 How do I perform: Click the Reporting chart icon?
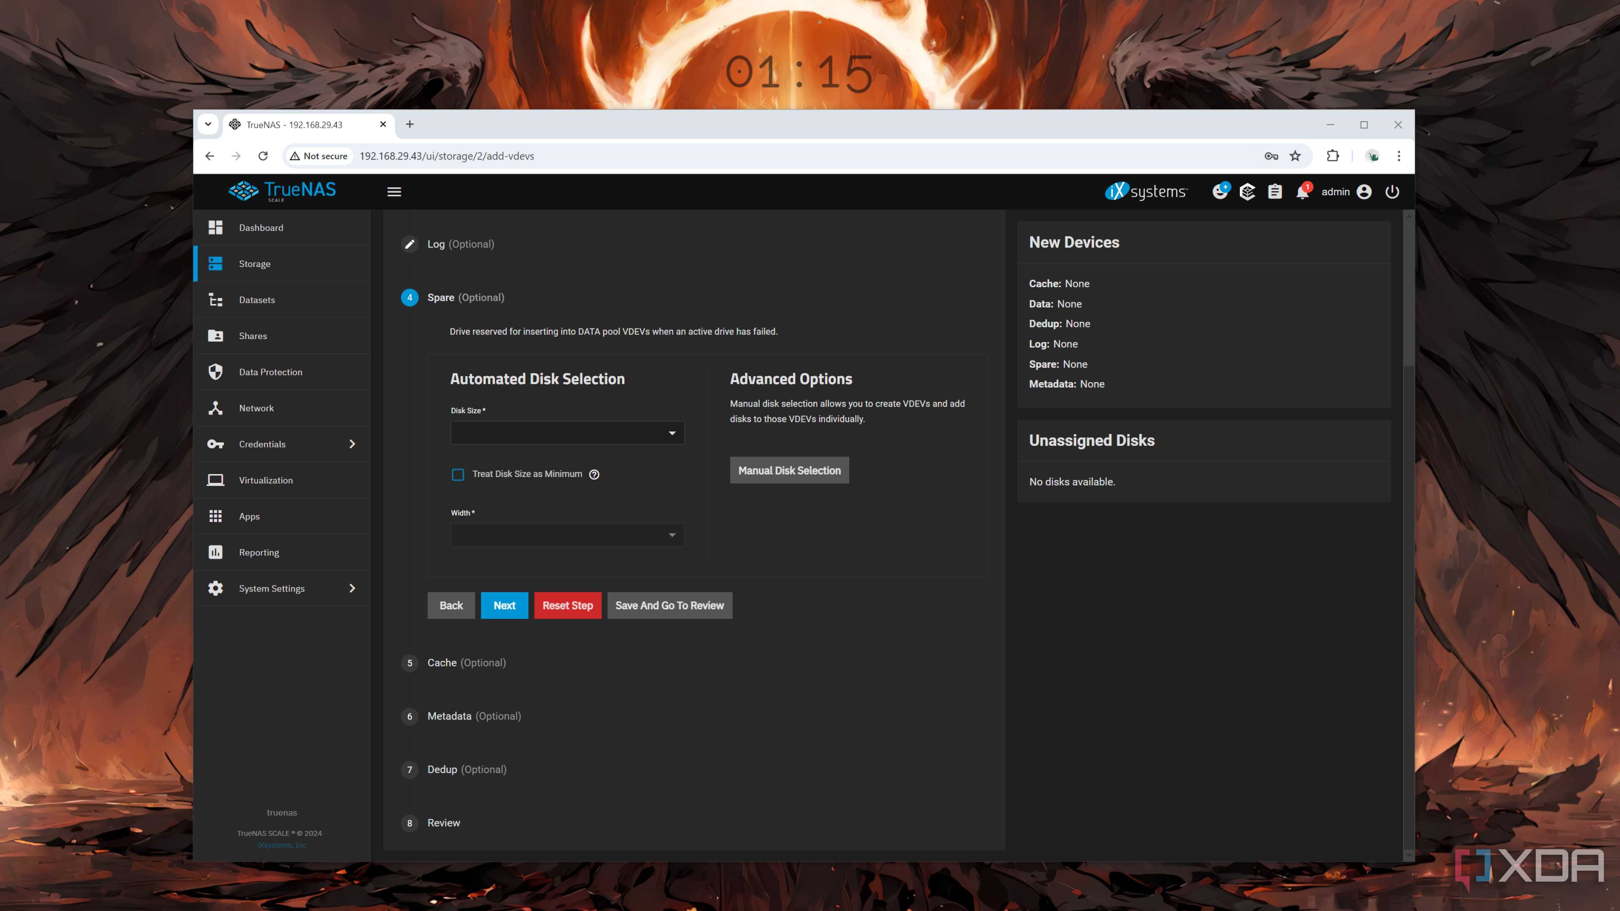coord(215,552)
